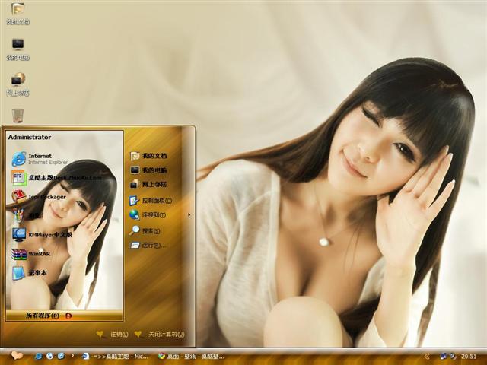This screenshot has width=487, height=365.
Task: Click the 关闭计算机(U) shutdown button
Action: pos(160,335)
